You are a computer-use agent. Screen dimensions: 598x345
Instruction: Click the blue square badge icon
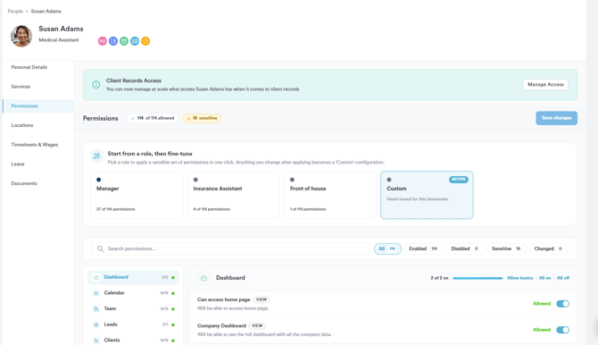click(x=112, y=41)
